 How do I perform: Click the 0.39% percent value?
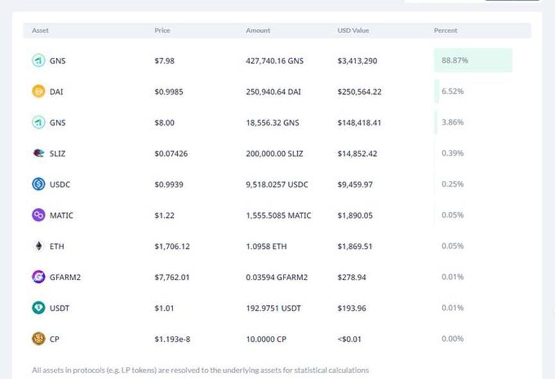[453, 153]
